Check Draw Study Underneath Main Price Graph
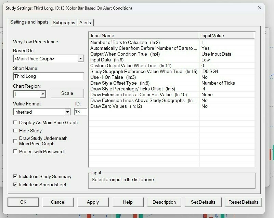Screen dimensions: 274x218 click(x=15, y=140)
